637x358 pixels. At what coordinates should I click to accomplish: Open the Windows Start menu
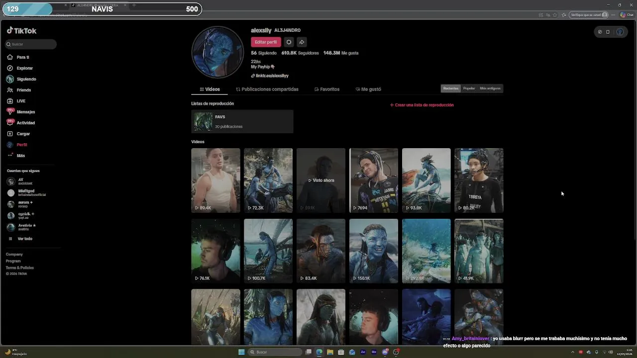point(241,352)
